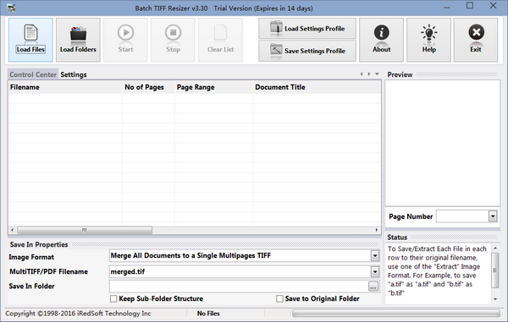Click Load Settings Profile
Image resolution: width=508 pixels, height=322 pixels.
coord(307,29)
